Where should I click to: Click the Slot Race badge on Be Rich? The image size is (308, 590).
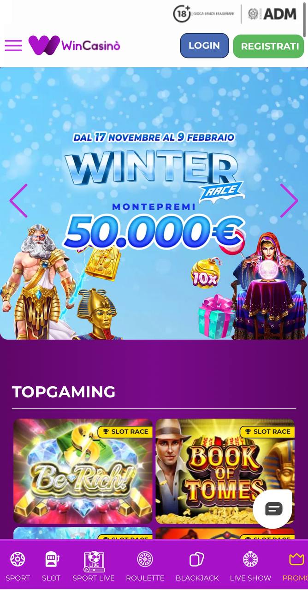[x=125, y=431]
